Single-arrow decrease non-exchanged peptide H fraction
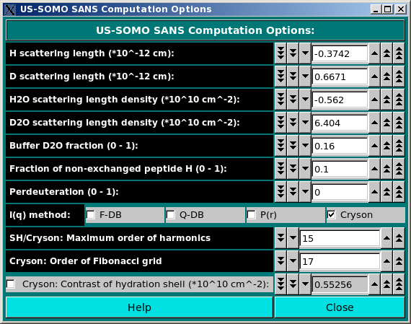 pyautogui.click(x=305, y=169)
